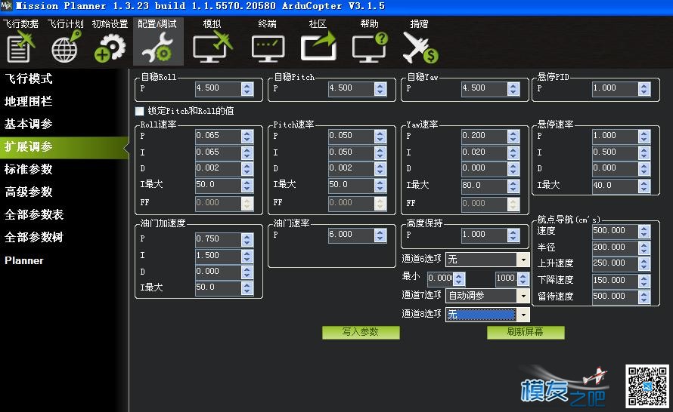Image resolution: width=673 pixels, height=412 pixels.
Task: Open the 模拟 simulation monitor icon
Action: coord(212,47)
